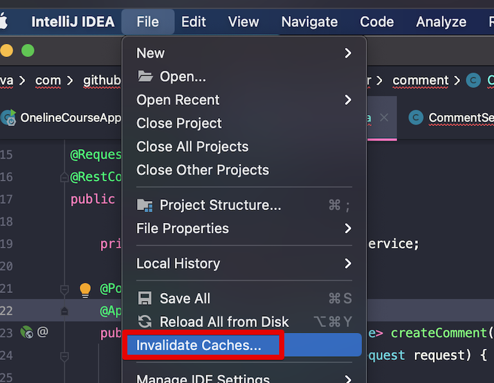494x383 pixels.
Task: Open the View menu
Action: 243,22
